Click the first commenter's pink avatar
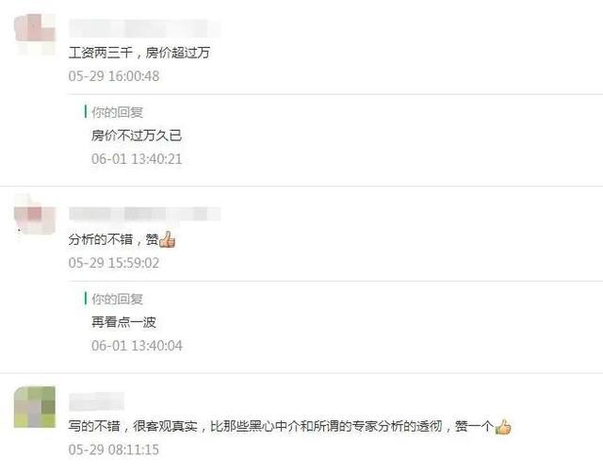 click(35, 34)
